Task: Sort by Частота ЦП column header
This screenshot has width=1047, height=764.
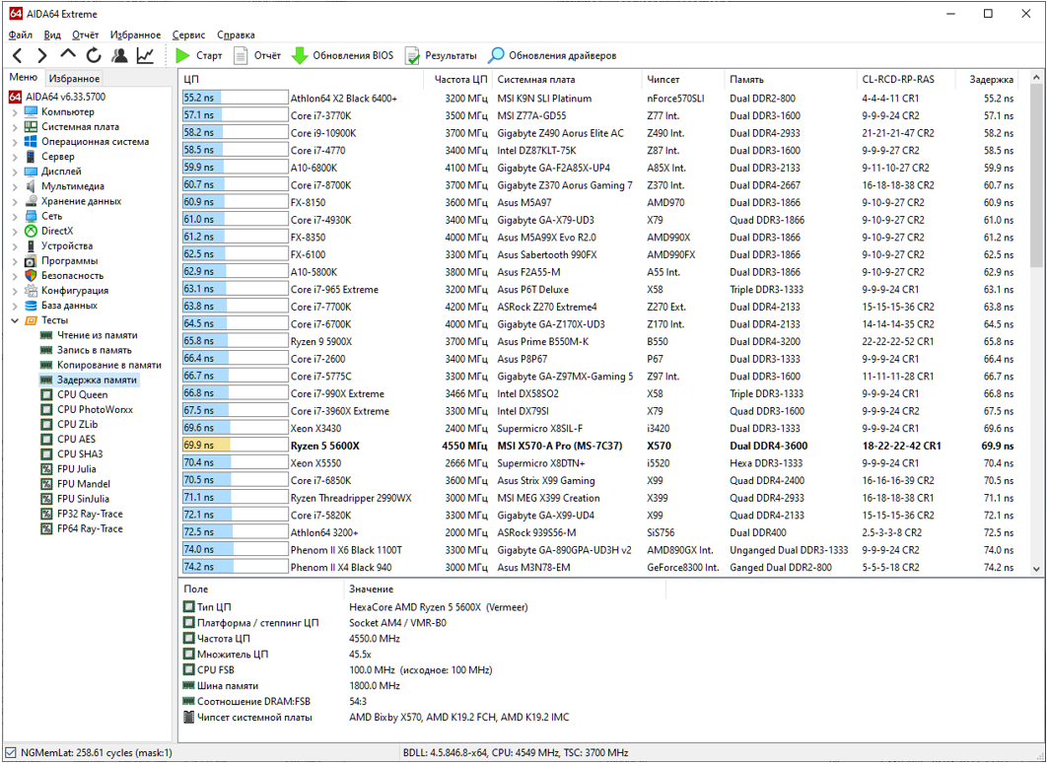Action: click(458, 80)
